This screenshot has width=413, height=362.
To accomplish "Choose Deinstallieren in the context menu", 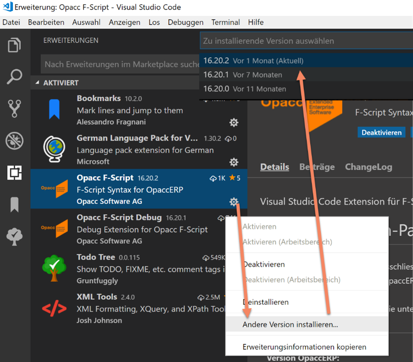I will tap(307, 302).
